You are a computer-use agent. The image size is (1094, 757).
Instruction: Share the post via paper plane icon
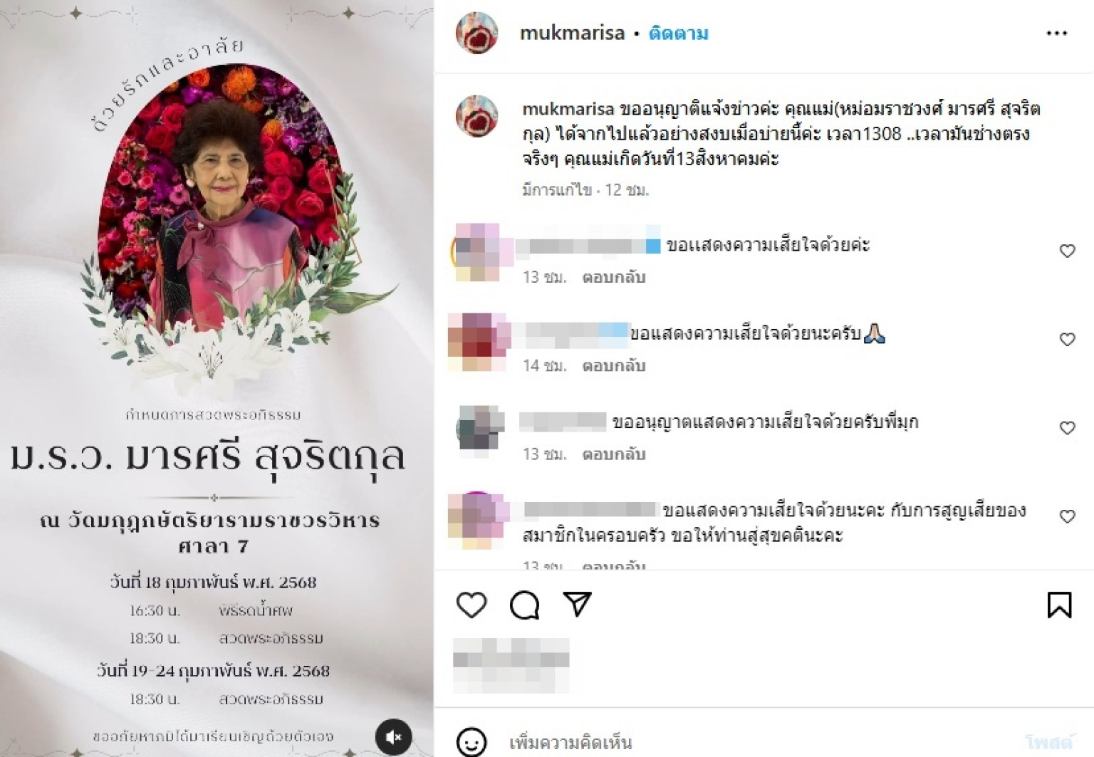[577, 604]
